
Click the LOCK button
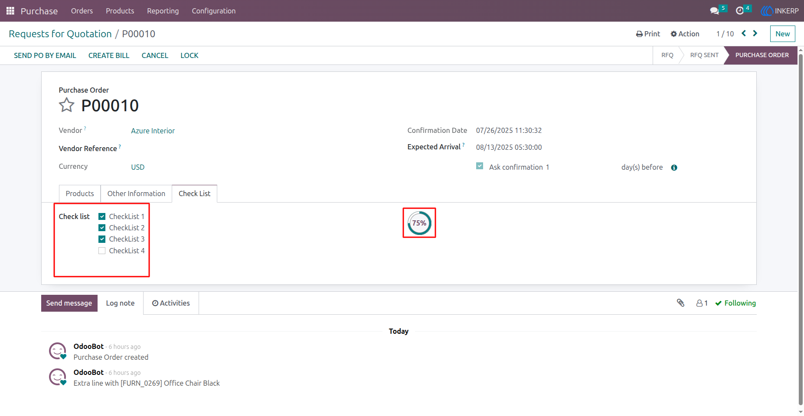tap(190, 55)
